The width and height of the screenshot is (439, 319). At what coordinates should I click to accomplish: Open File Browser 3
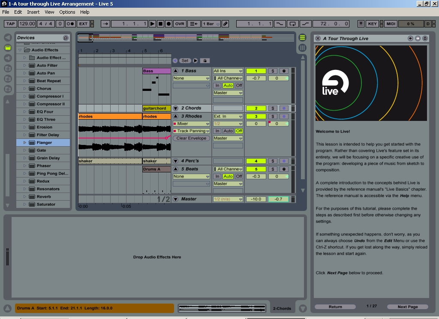[x=8, y=89]
